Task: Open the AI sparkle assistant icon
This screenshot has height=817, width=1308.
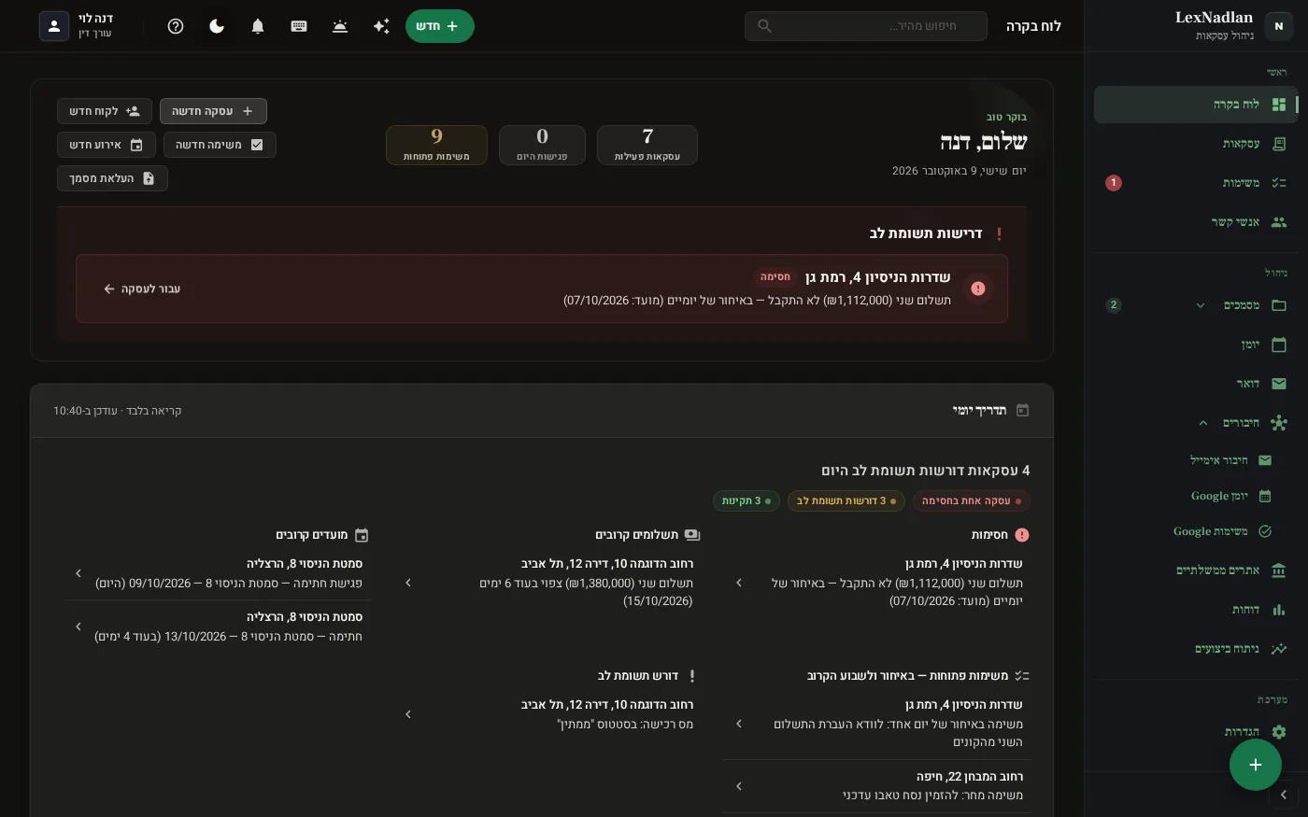Action: [381, 26]
